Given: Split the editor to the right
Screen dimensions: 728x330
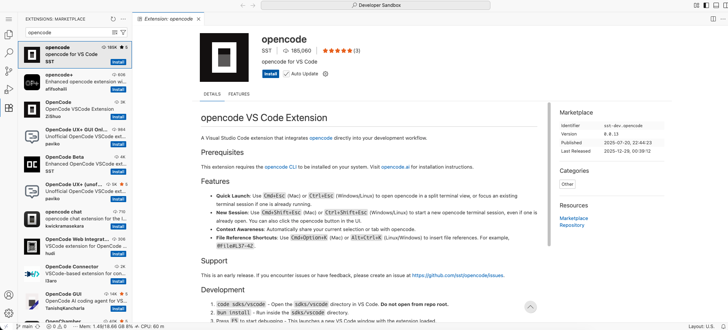Looking at the screenshot, I should click(713, 19).
